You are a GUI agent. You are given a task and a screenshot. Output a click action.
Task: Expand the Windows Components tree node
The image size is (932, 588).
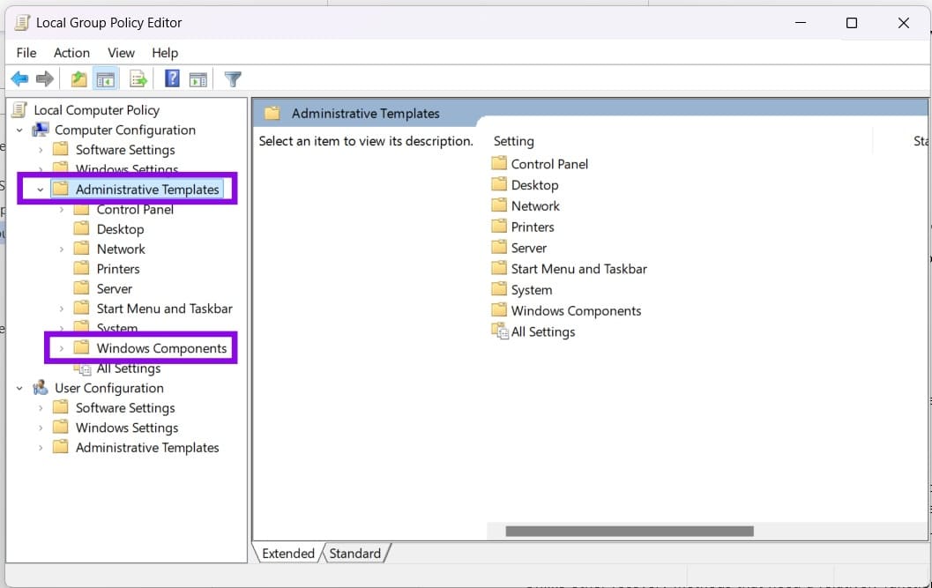point(61,348)
